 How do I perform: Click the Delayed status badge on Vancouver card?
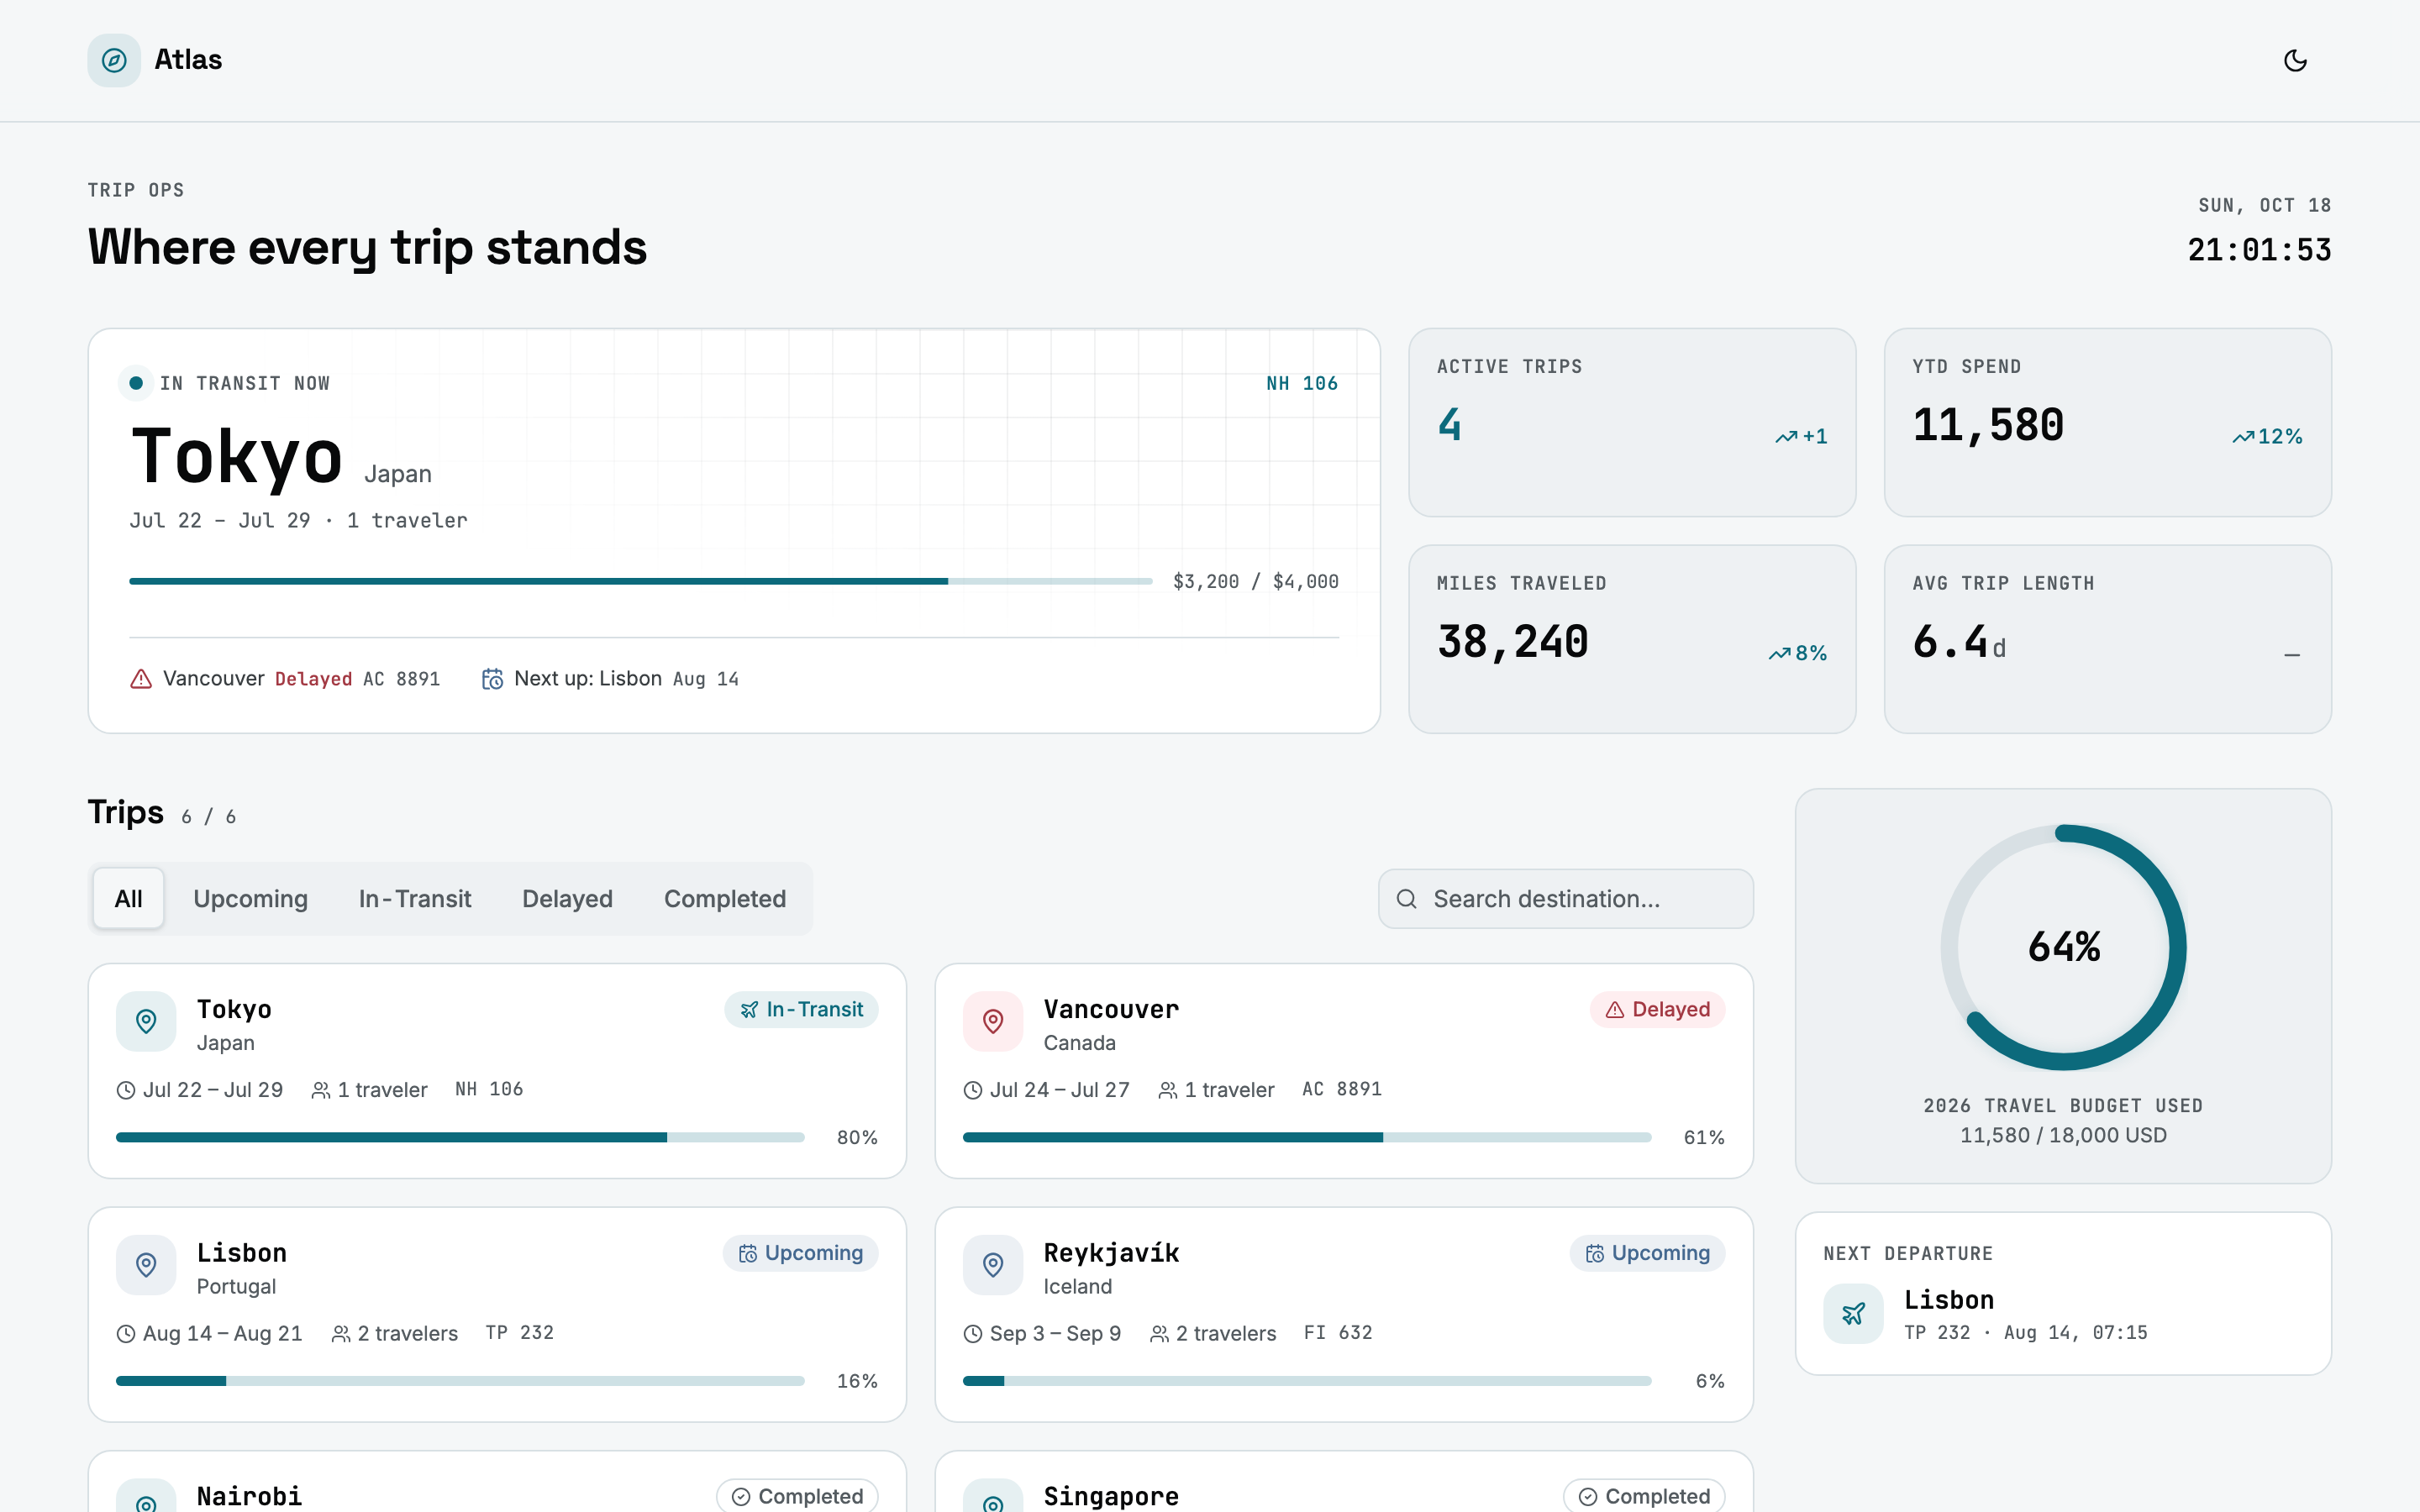click(1657, 1010)
